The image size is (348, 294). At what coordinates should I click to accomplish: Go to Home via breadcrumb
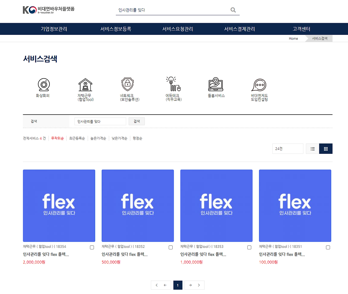point(293,39)
